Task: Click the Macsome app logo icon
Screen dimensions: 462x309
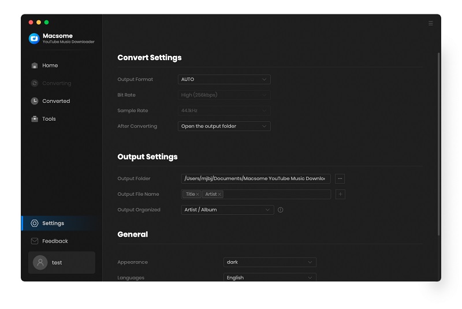Action: pos(34,38)
